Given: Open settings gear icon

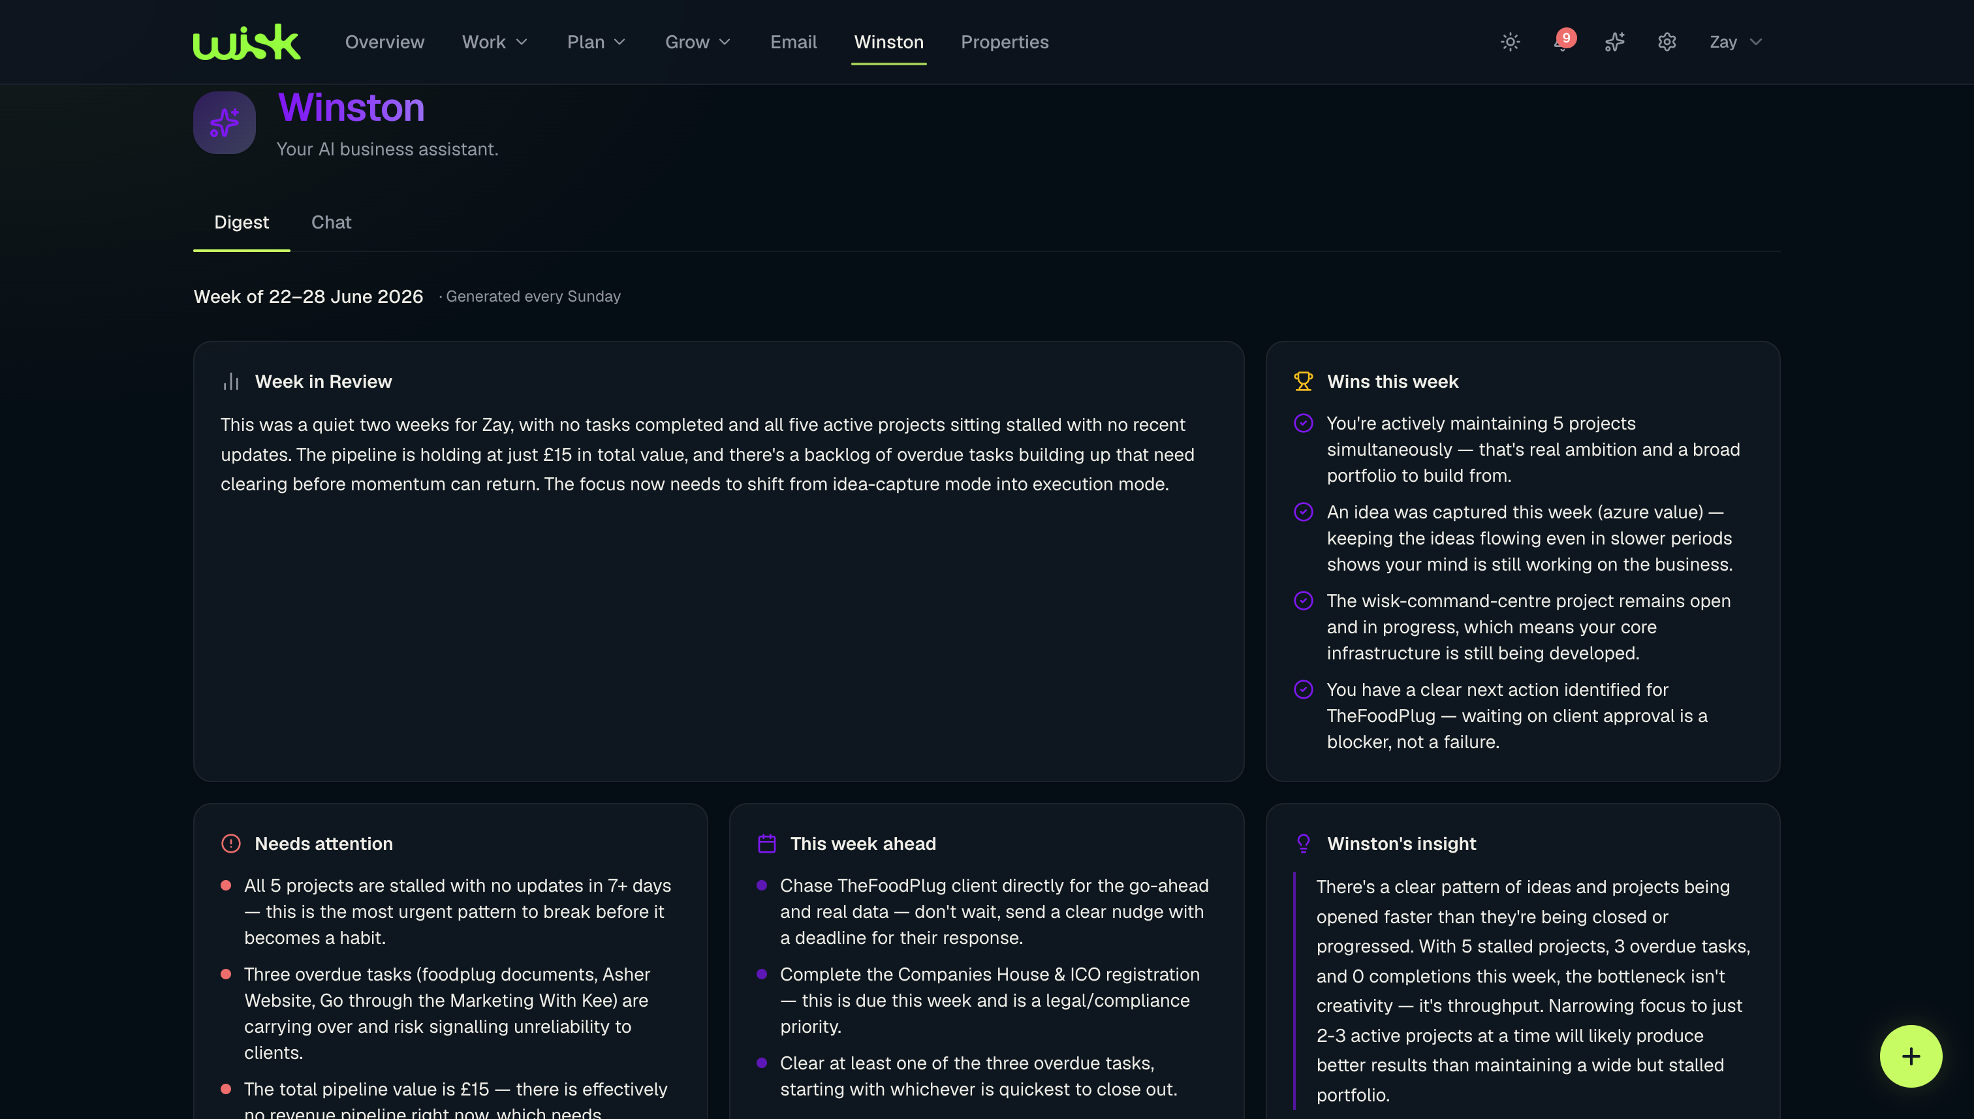Looking at the screenshot, I should 1666,42.
